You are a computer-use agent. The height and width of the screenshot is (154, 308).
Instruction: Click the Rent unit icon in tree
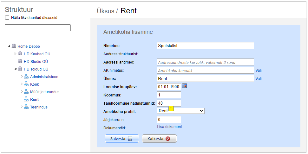[26, 99]
